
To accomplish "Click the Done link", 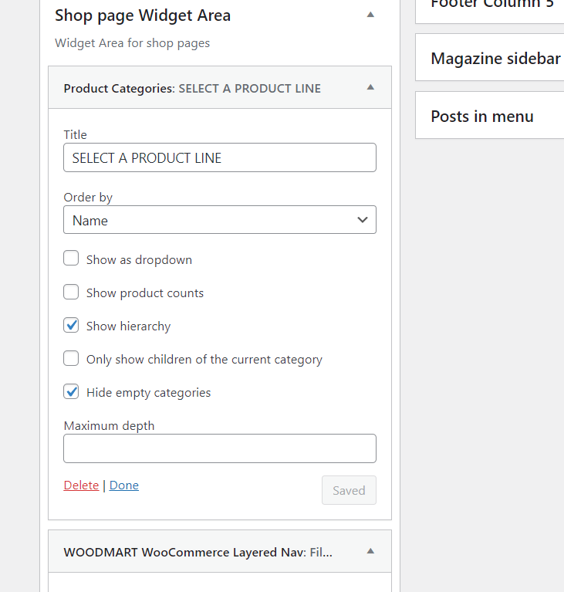I will click(124, 485).
